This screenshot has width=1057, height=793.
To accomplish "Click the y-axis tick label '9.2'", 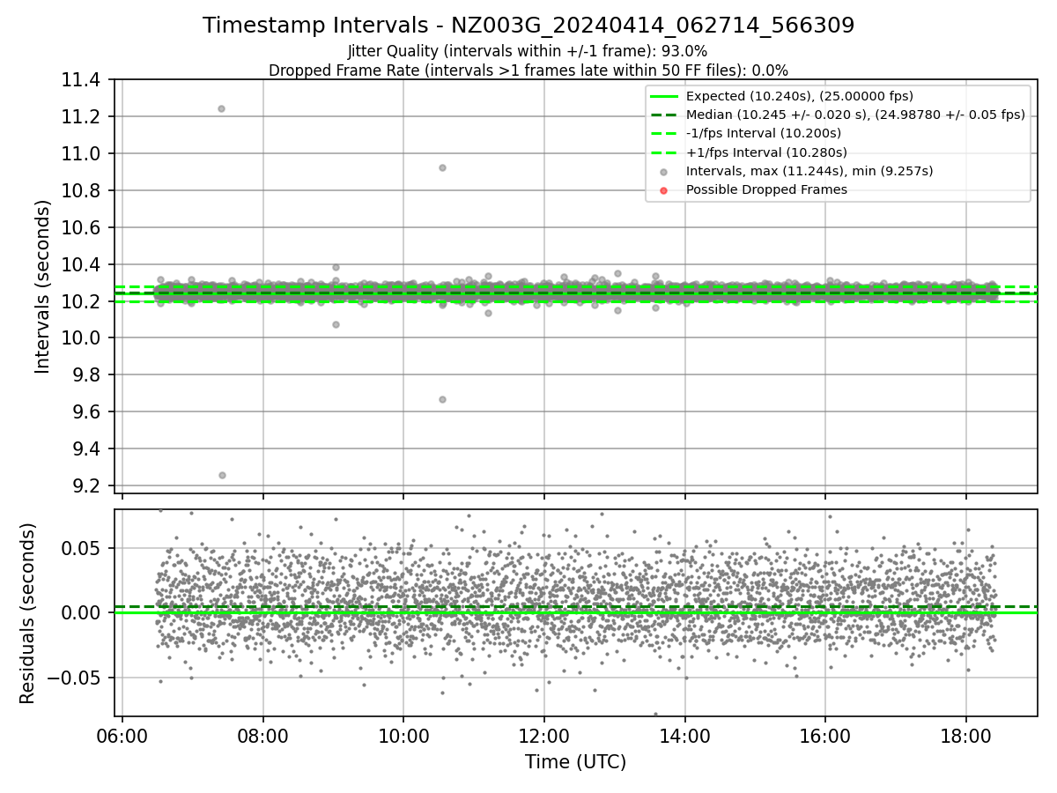I will [88, 486].
